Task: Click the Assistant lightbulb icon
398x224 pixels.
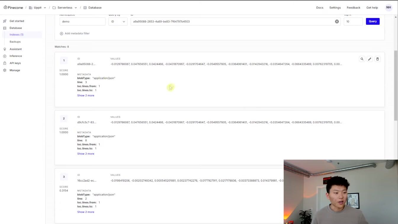Action: pyautogui.click(x=5, y=49)
